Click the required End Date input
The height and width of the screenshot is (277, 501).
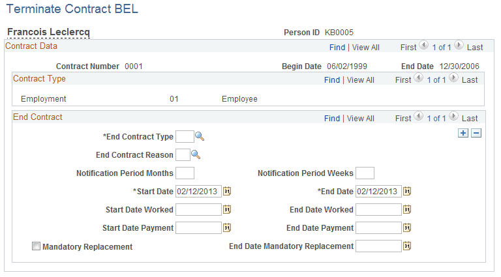378,191
